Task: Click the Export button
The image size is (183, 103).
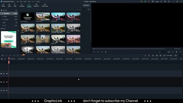Action: [x=86, y=5]
